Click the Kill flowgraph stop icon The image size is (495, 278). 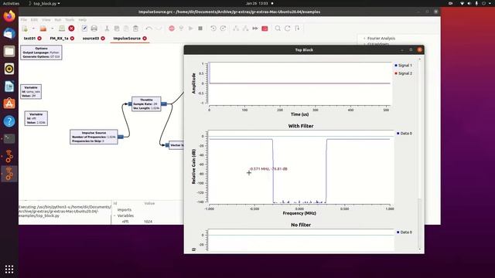coord(200,29)
